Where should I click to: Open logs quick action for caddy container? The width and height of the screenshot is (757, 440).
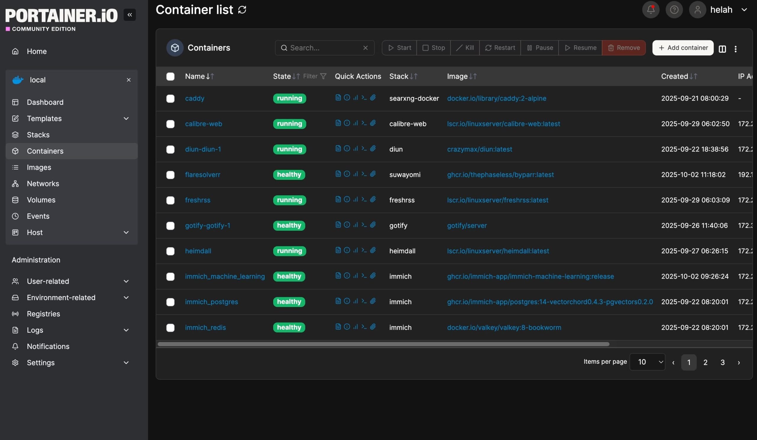(x=338, y=98)
